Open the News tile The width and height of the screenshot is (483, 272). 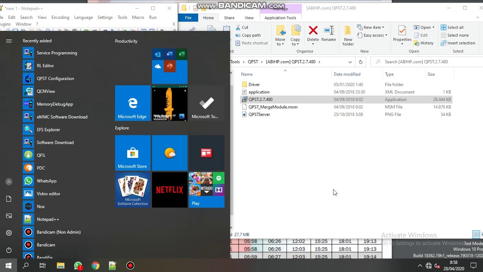207,153
